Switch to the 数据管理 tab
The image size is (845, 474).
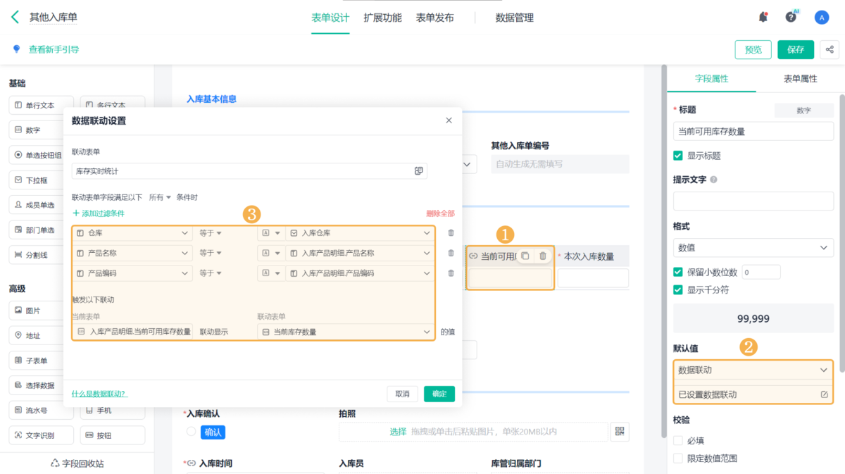coord(515,18)
